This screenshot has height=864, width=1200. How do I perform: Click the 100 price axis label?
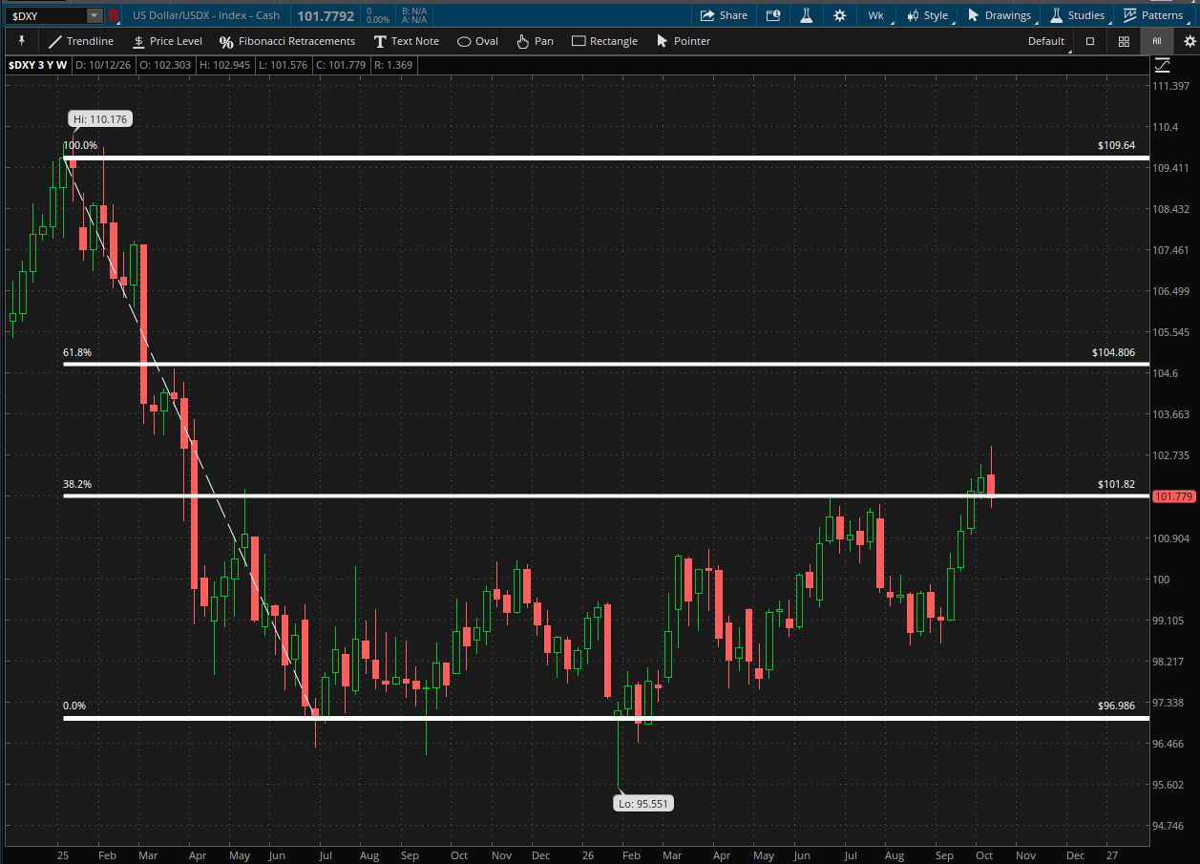point(1161,580)
